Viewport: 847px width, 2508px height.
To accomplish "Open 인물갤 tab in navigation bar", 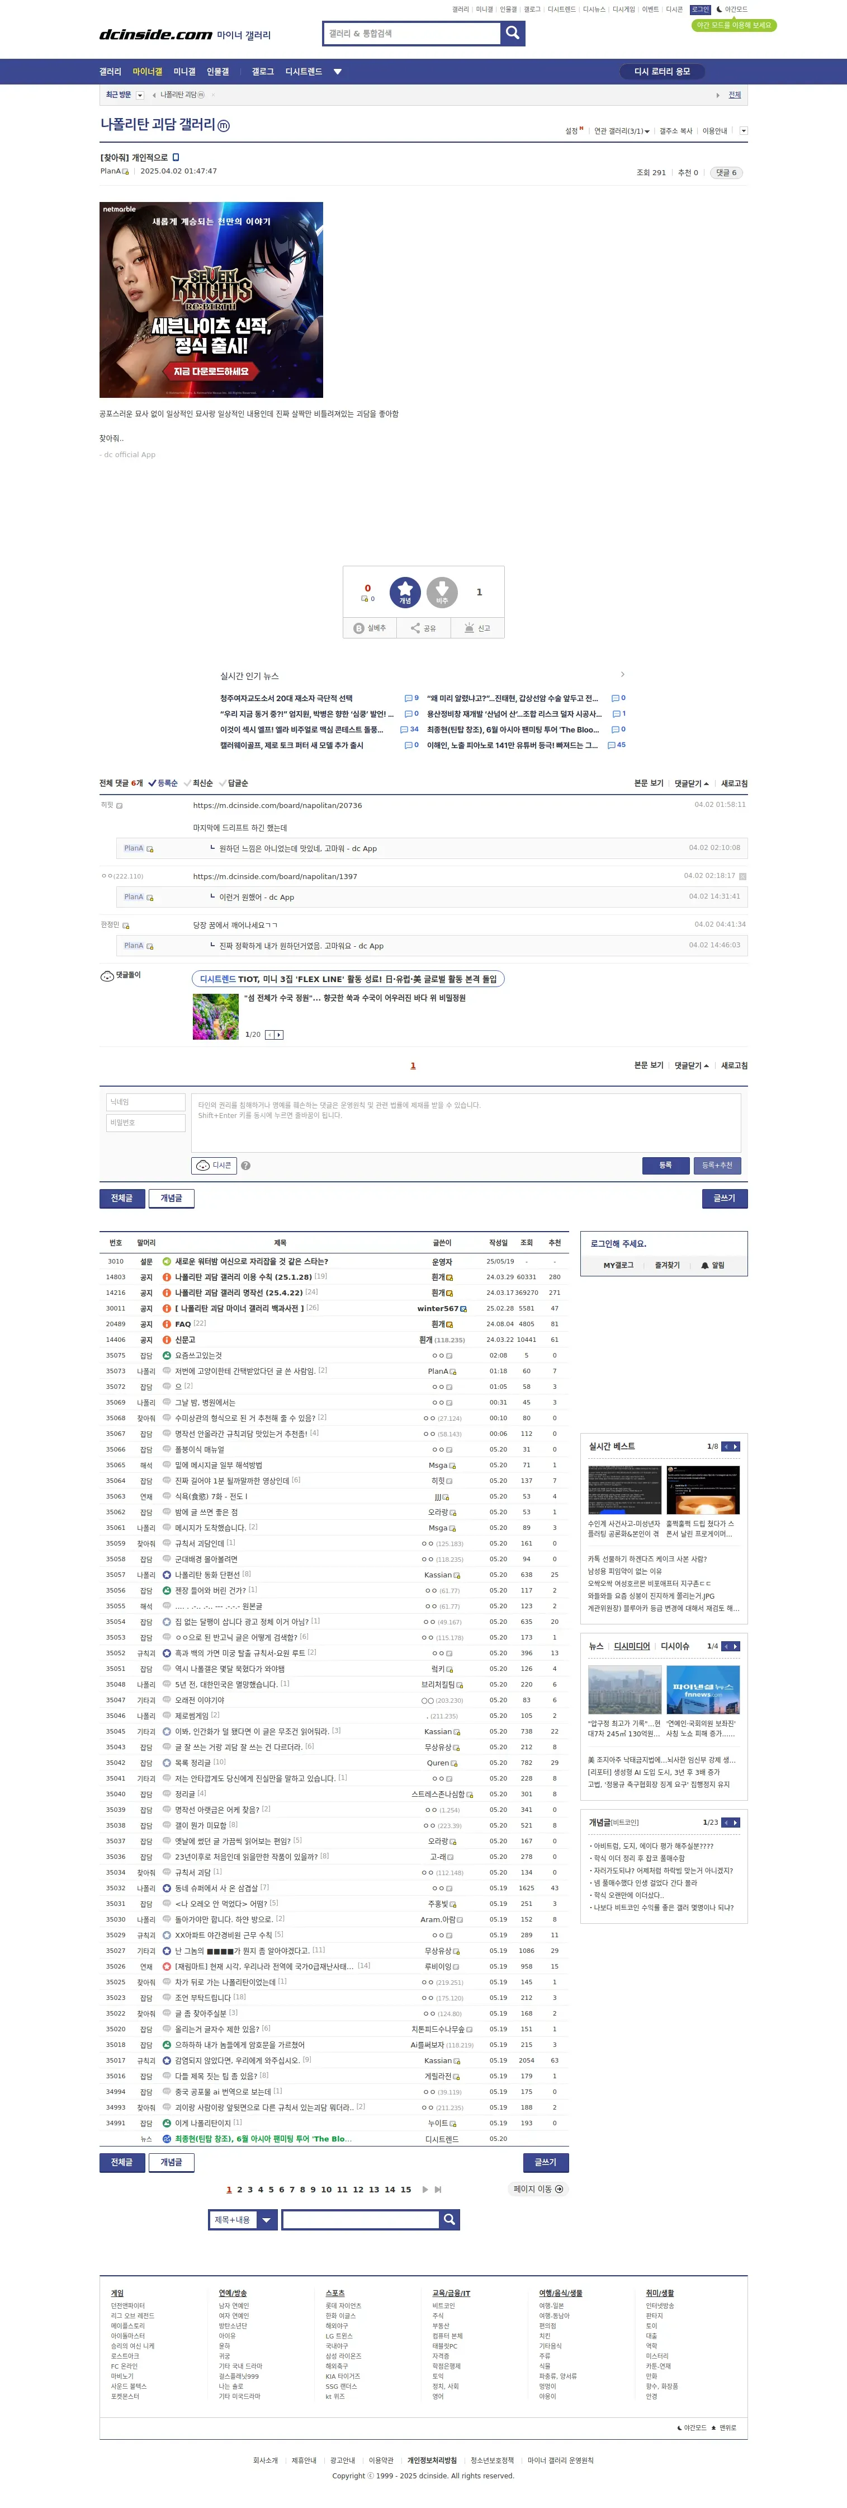I will (218, 72).
